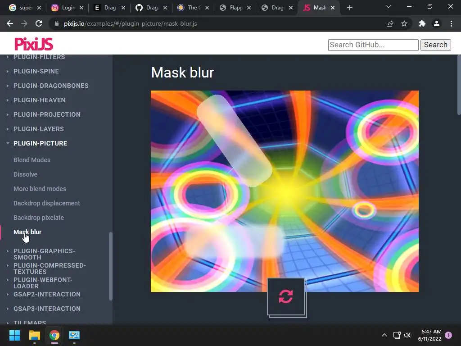
Task: Open the control panel taskbar app
Action: [x=74, y=335]
